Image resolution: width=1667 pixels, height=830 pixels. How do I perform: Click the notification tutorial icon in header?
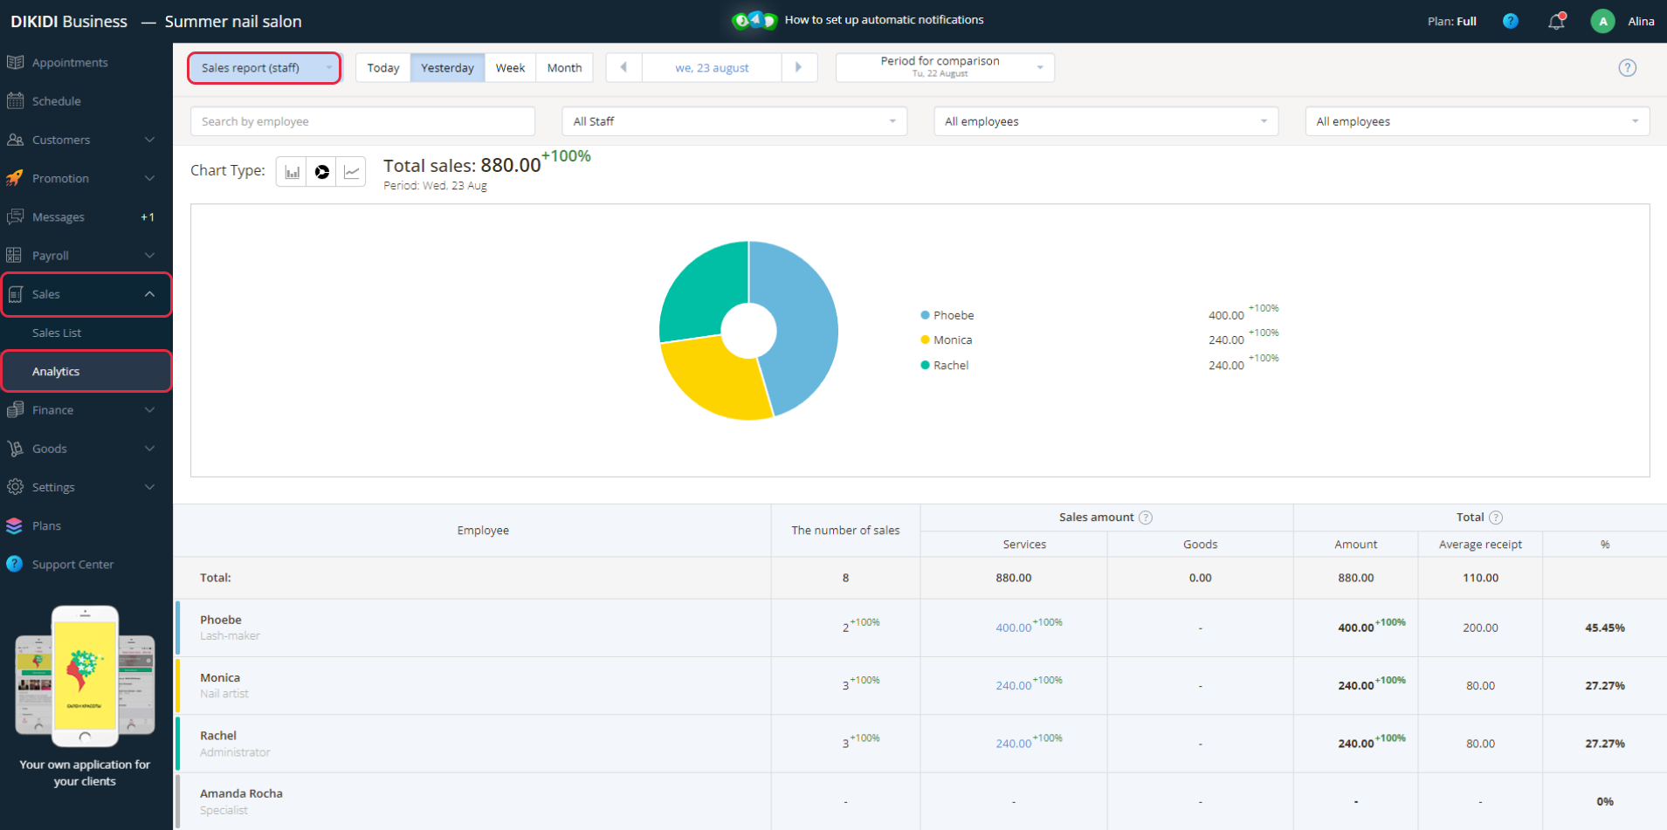(x=754, y=20)
